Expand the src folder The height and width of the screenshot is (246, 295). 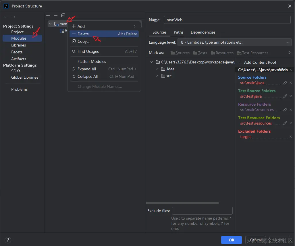coord(157,76)
